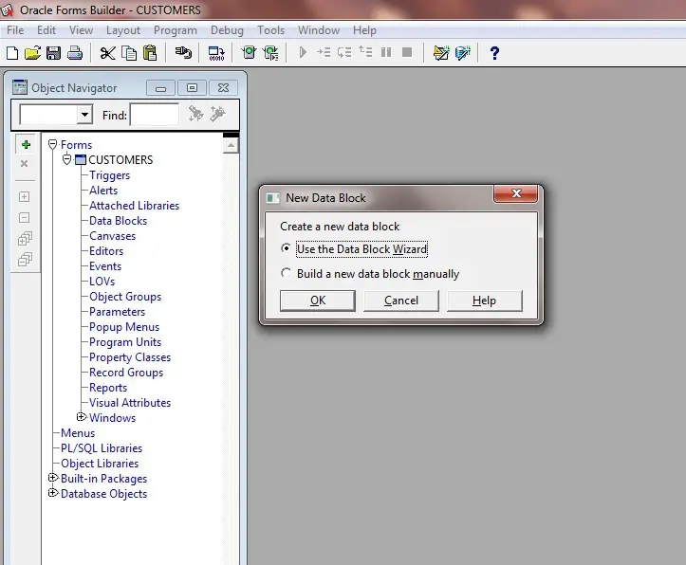Click the Run Form Debug icon
686x565 pixels.
[x=270, y=53]
